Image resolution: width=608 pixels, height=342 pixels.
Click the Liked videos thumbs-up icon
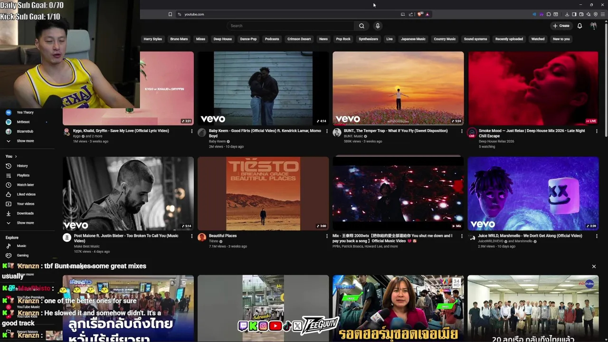8,194
